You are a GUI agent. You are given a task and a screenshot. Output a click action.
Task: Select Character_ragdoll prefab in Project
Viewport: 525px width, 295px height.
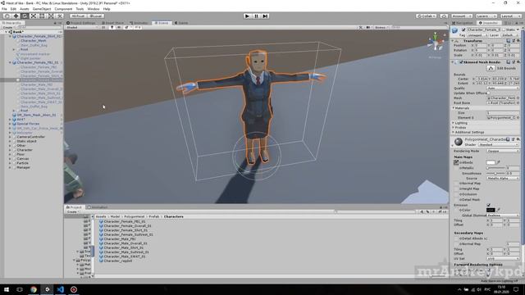[x=116, y=261]
